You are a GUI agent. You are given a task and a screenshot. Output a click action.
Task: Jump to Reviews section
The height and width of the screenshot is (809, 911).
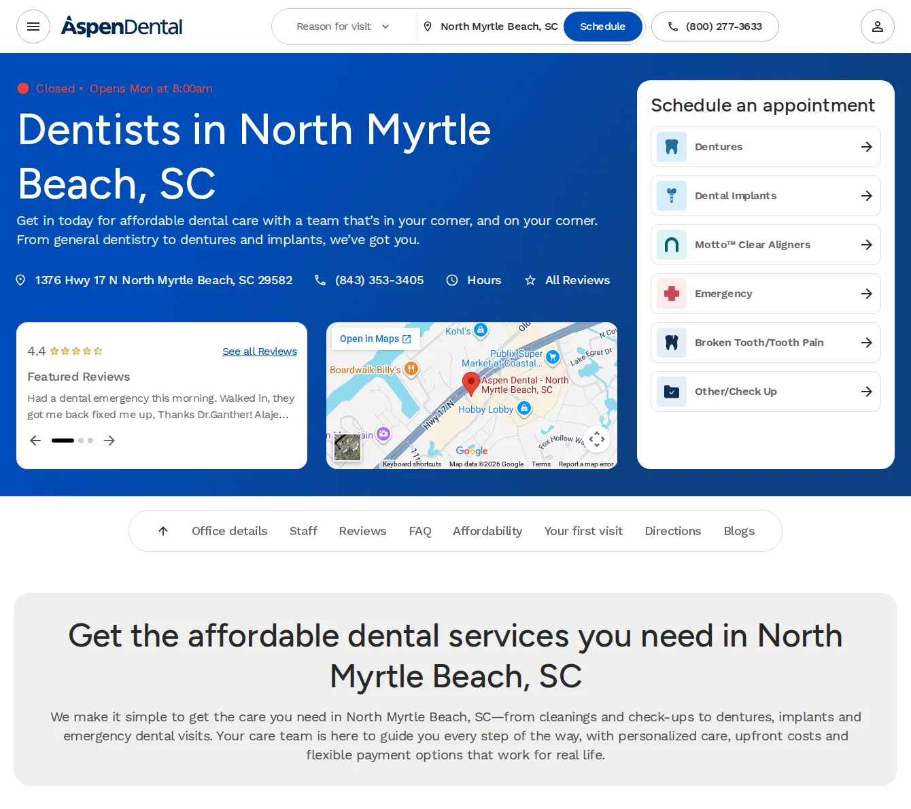tap(362, 531)
